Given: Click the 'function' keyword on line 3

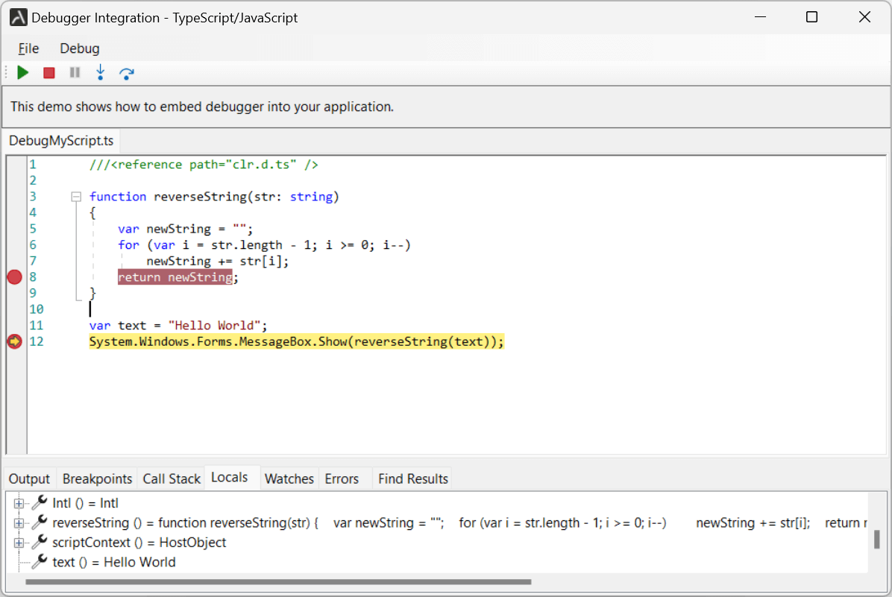Looking at the screenshot, I should click(x=118, y=197).
